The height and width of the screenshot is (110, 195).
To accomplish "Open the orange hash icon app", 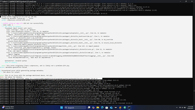I will (120, 108).
